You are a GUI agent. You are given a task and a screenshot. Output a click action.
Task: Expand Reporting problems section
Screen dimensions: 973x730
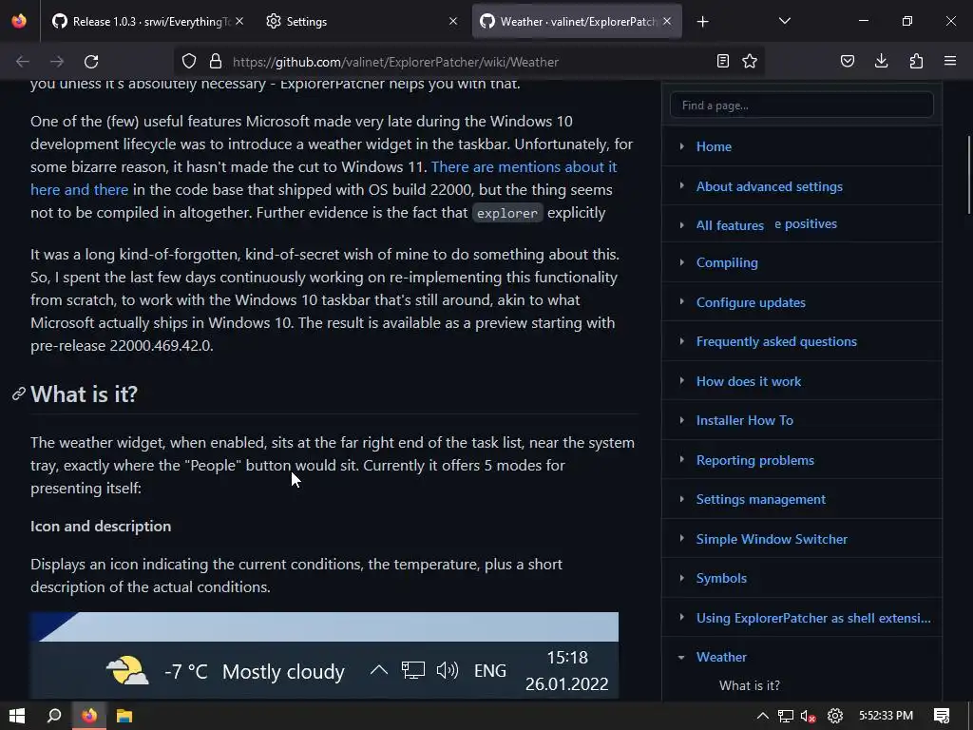point(682,460)
